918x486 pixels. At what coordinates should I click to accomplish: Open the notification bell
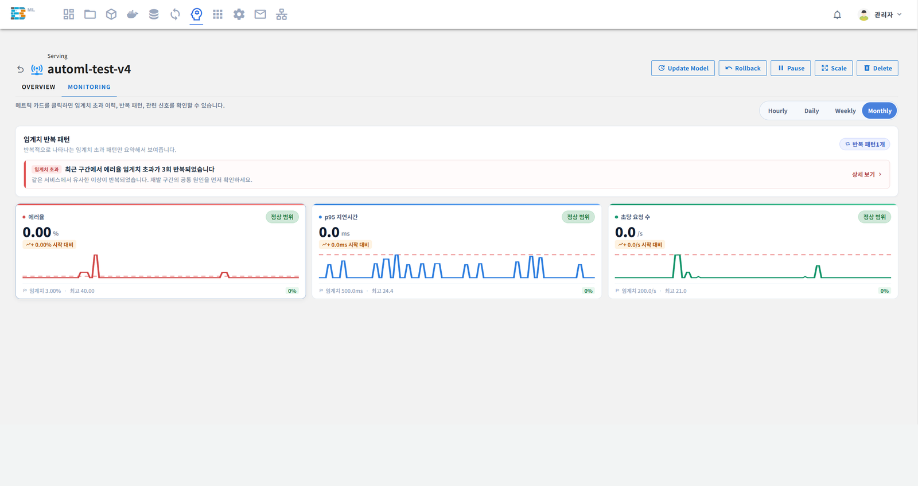point(837,15)
